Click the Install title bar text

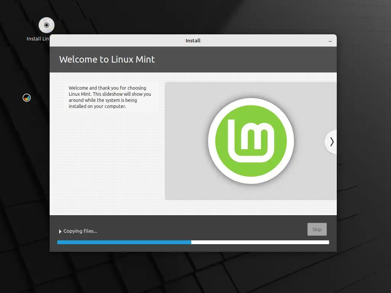(193, 40)
